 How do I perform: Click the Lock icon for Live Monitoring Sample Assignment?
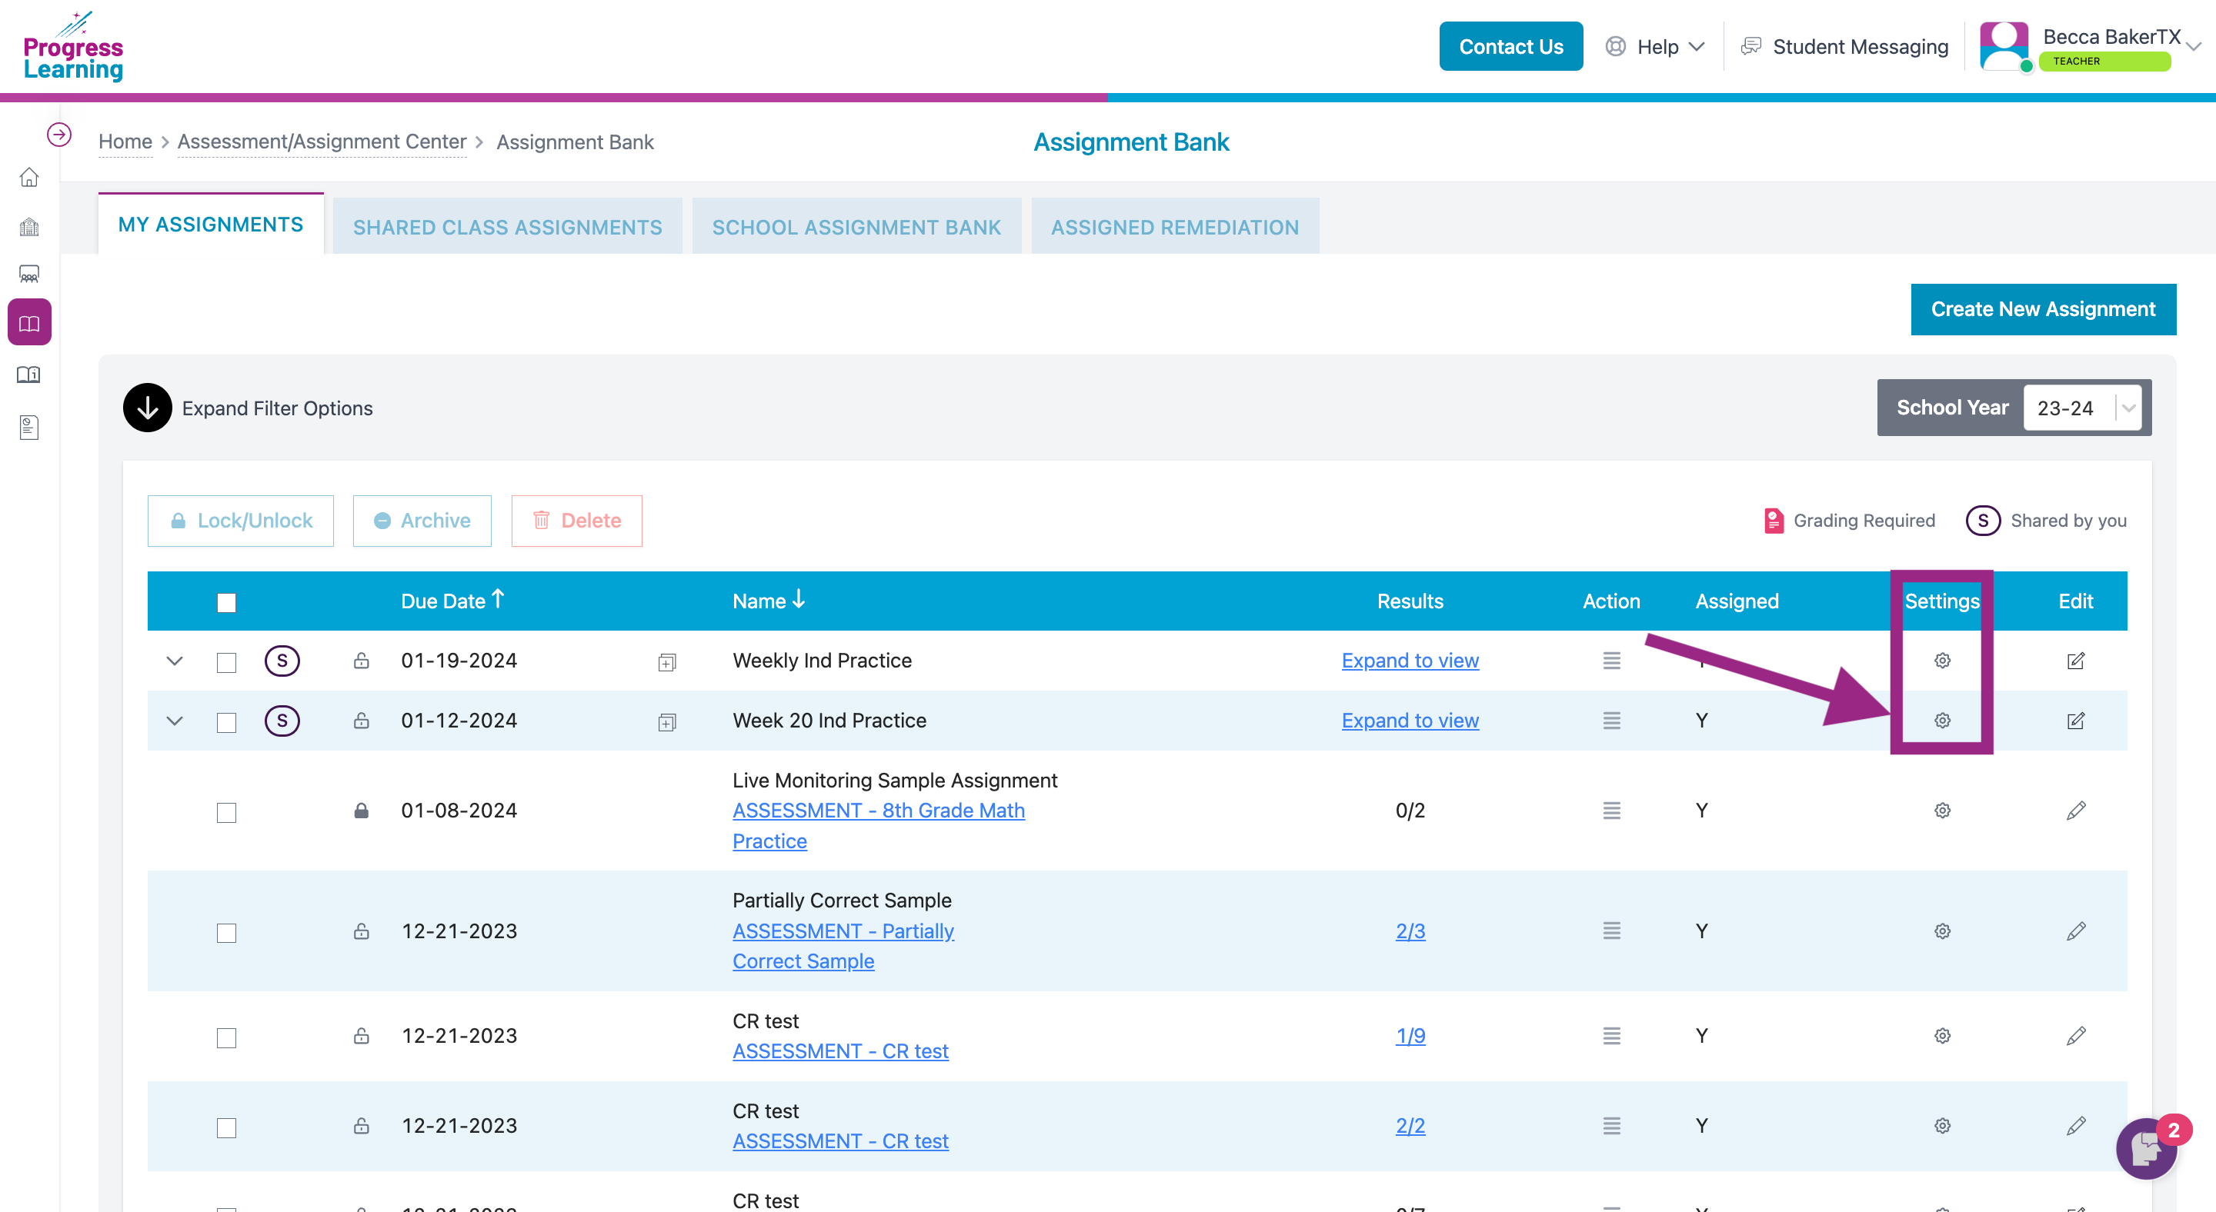[362, 811]
